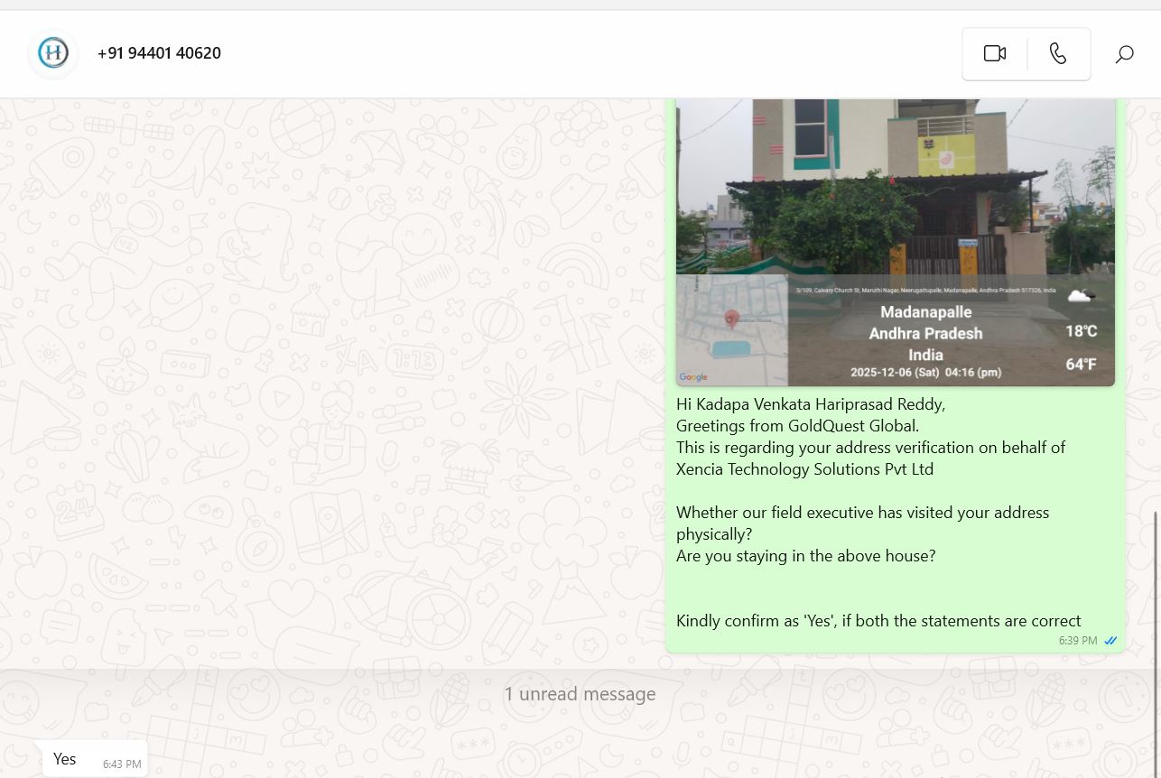Click the blue double-tick read receipt

[x=1110, y=641]
